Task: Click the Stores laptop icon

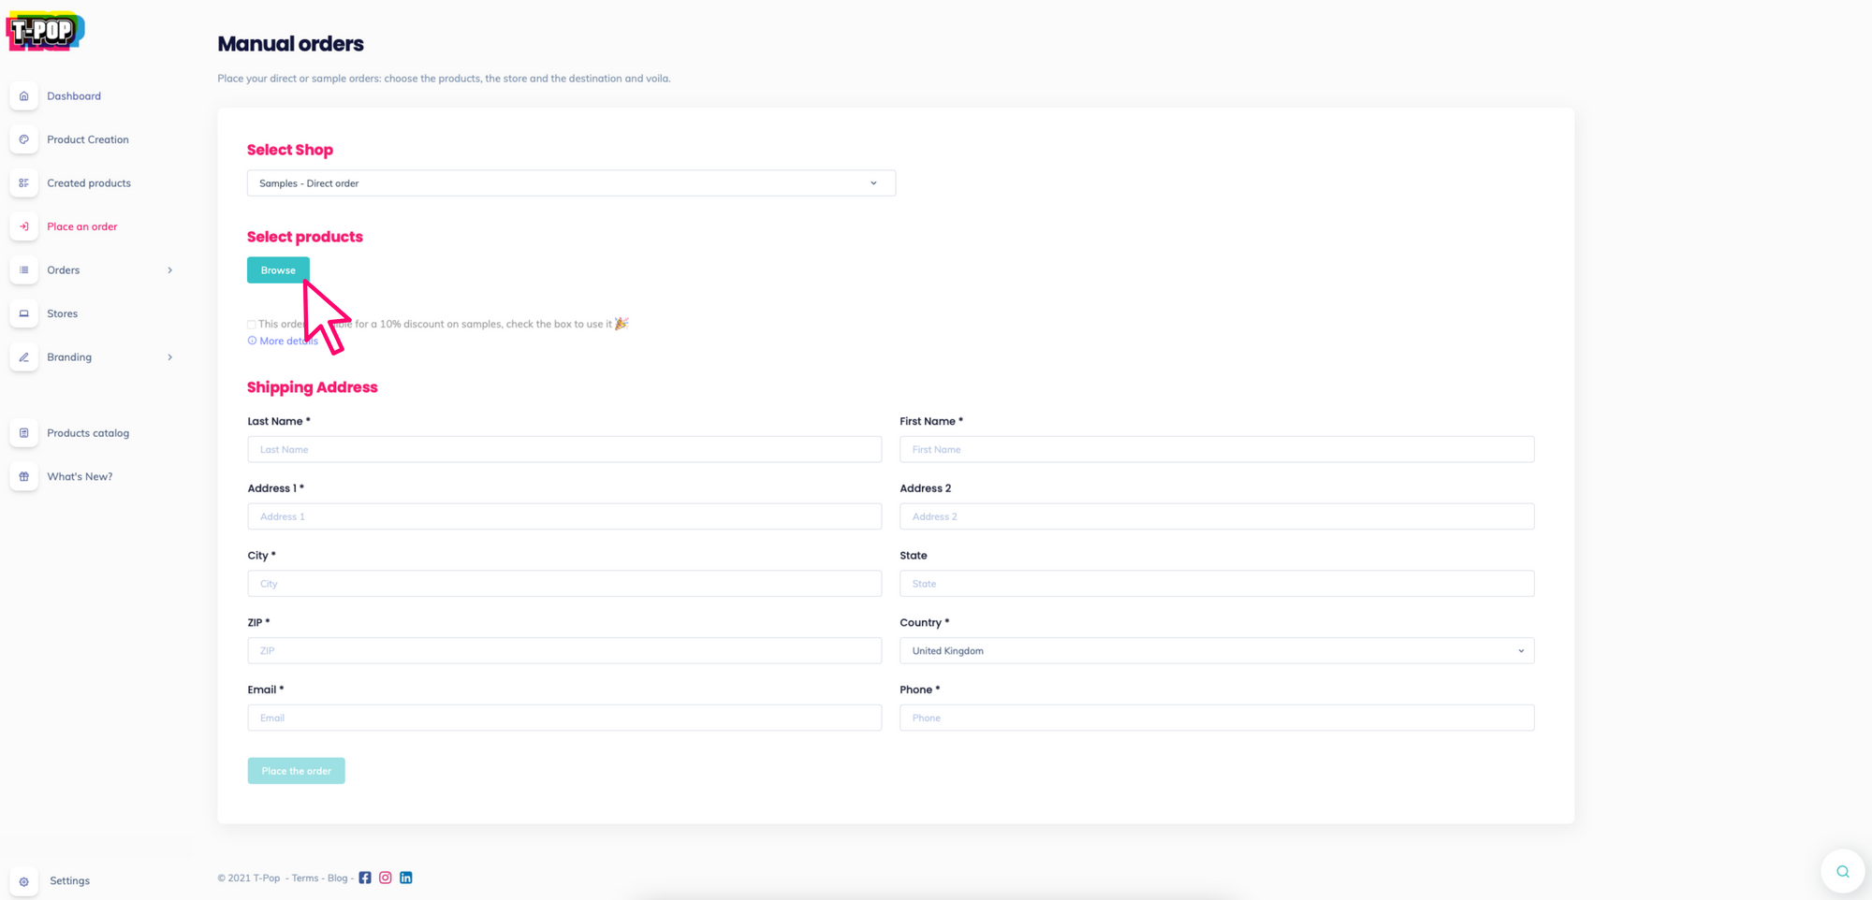Action: pyautogui.click(x=24, y=313)
